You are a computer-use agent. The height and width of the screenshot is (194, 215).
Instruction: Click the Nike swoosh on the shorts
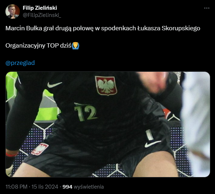[x=153, y=144]
